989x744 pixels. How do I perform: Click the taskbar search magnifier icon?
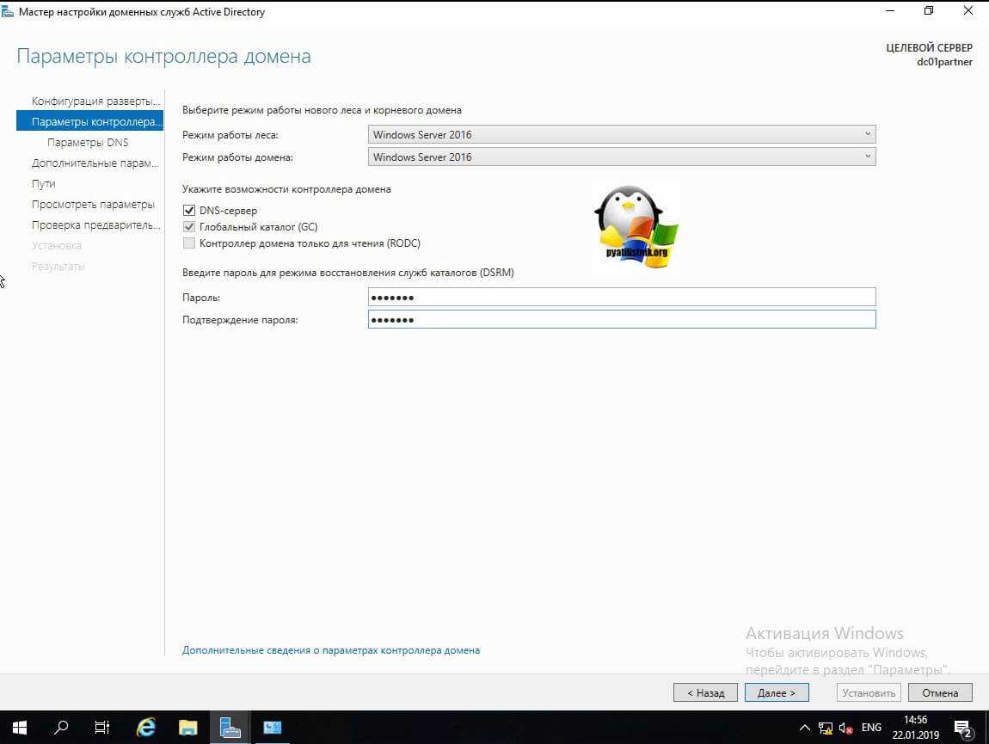[x=61, y=728]
